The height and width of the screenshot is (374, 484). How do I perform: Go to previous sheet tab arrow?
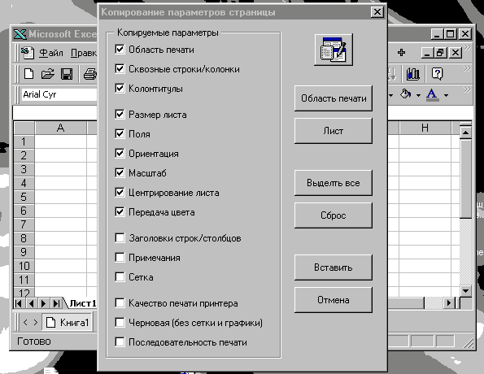(31, 303)
